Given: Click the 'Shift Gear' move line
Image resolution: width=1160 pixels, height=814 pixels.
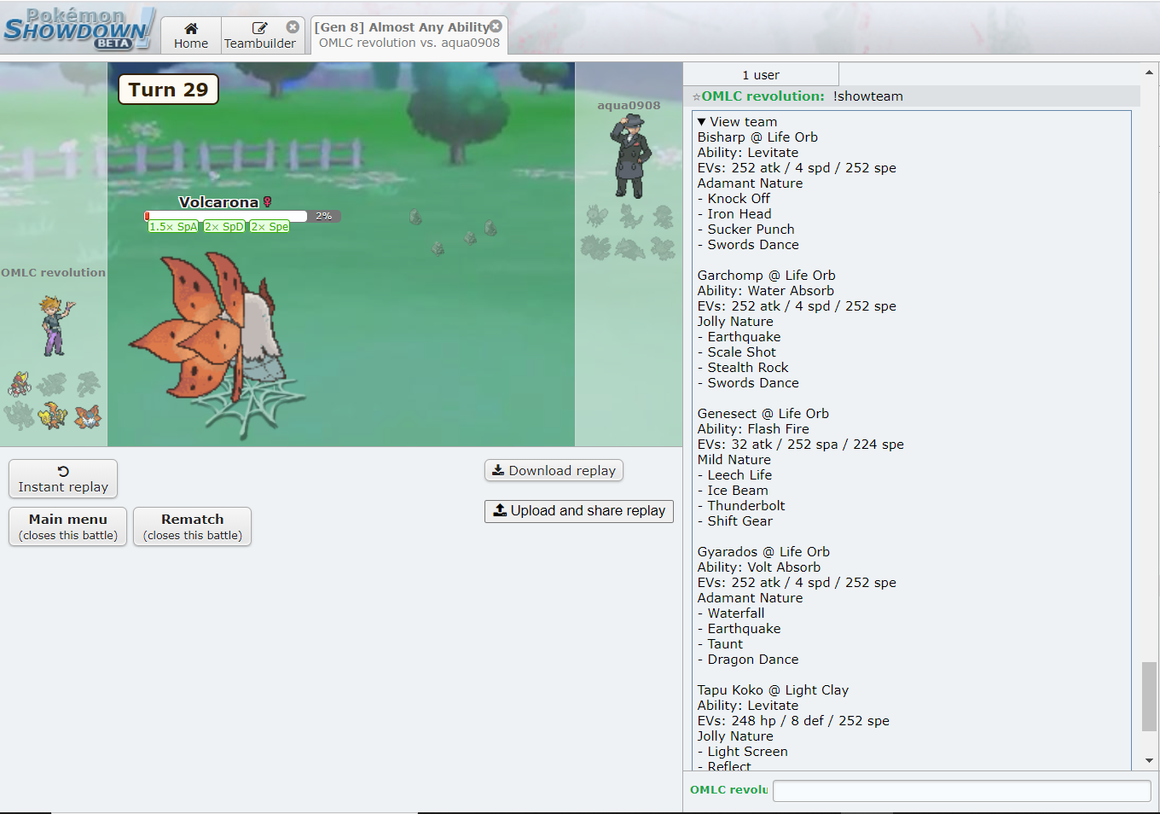Looking at the screenshot, I should [x=735, y=521].
